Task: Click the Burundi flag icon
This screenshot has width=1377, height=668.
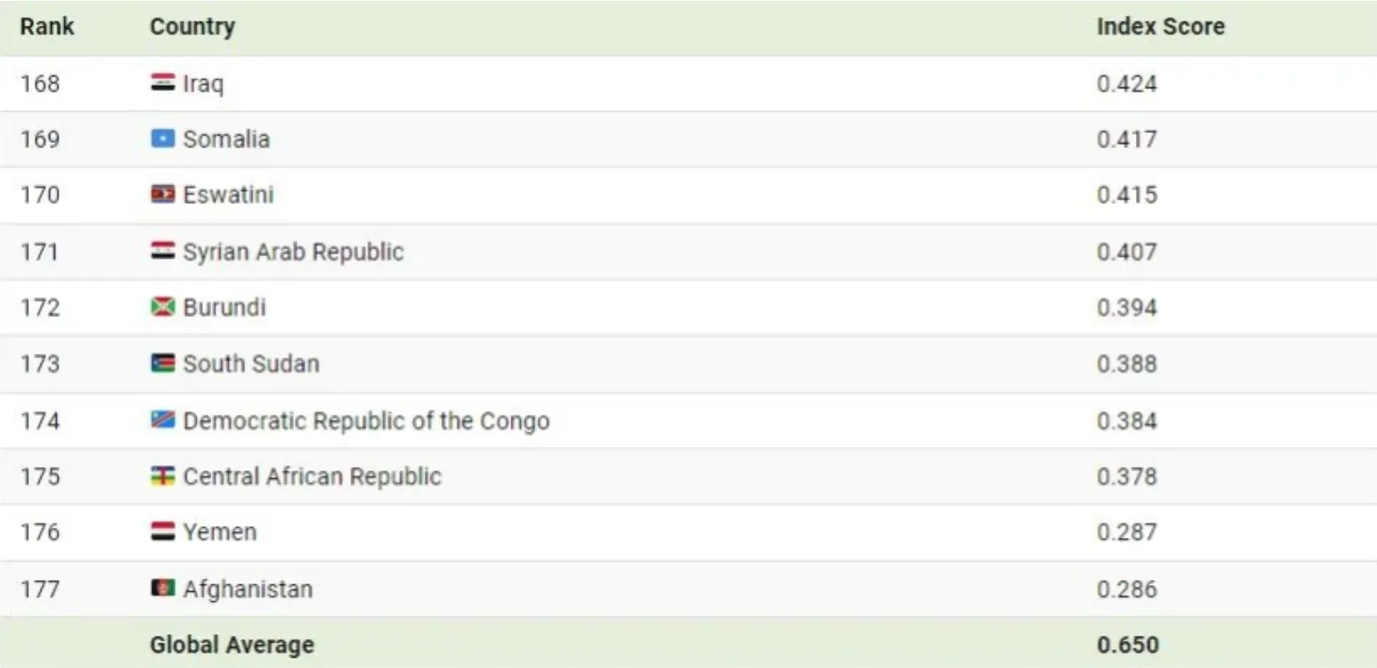Action: 162,307
